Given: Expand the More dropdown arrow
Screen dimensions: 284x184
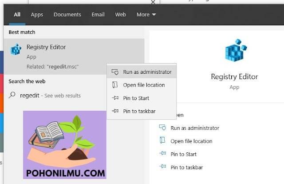Looking at the screenshot, I should pyautogui.click(x=154, y=14).
